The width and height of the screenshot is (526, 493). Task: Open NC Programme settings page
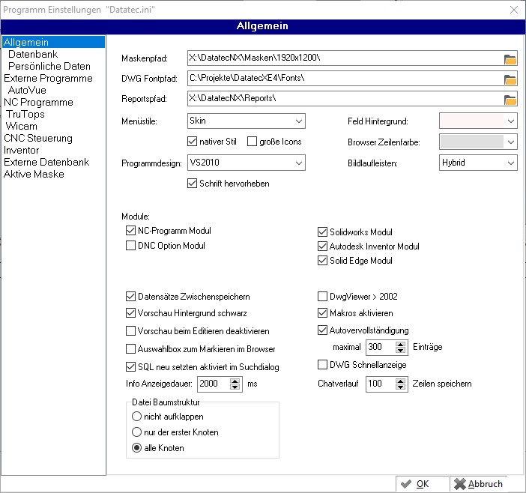point(38,103)
